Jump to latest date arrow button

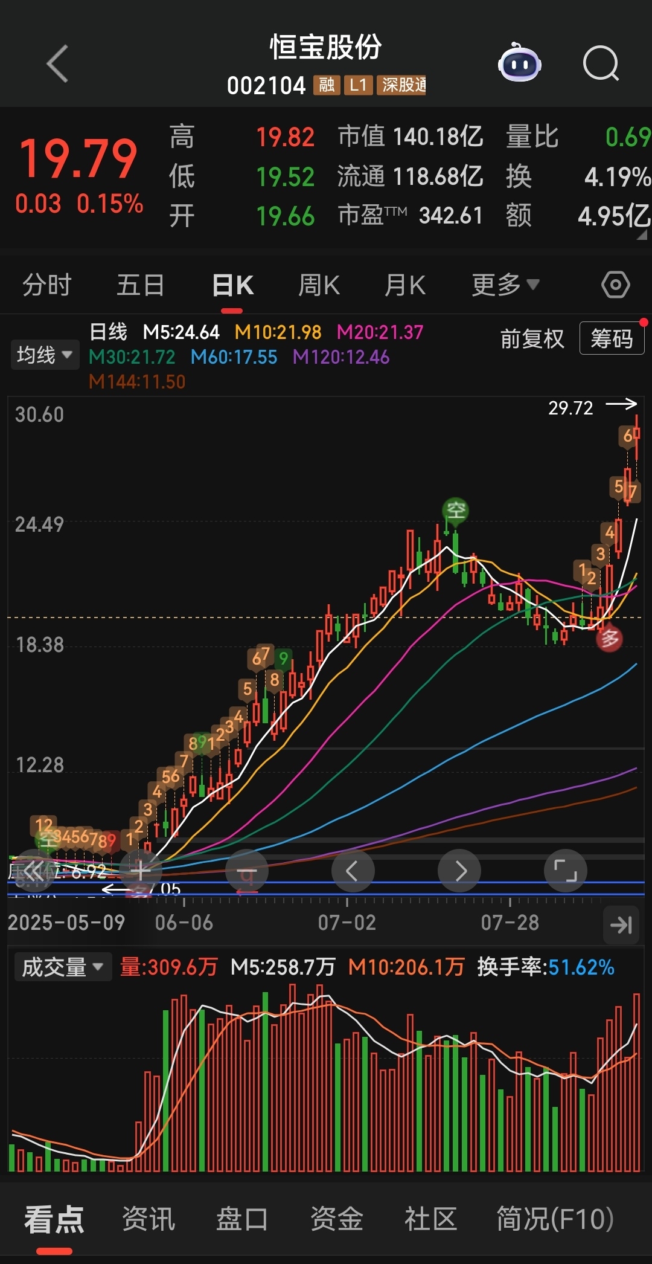coord(621,925)
